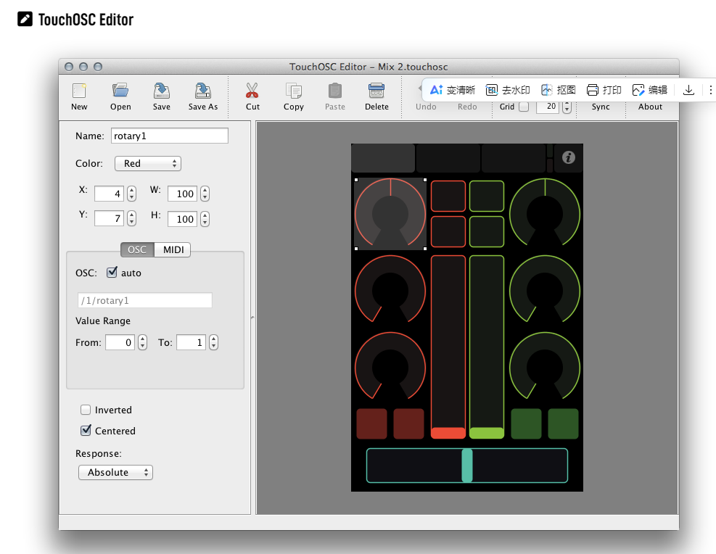Select the middle green rotary knob
The width and height of the screenshot is (716, 554).
click(x=545, y=290)
